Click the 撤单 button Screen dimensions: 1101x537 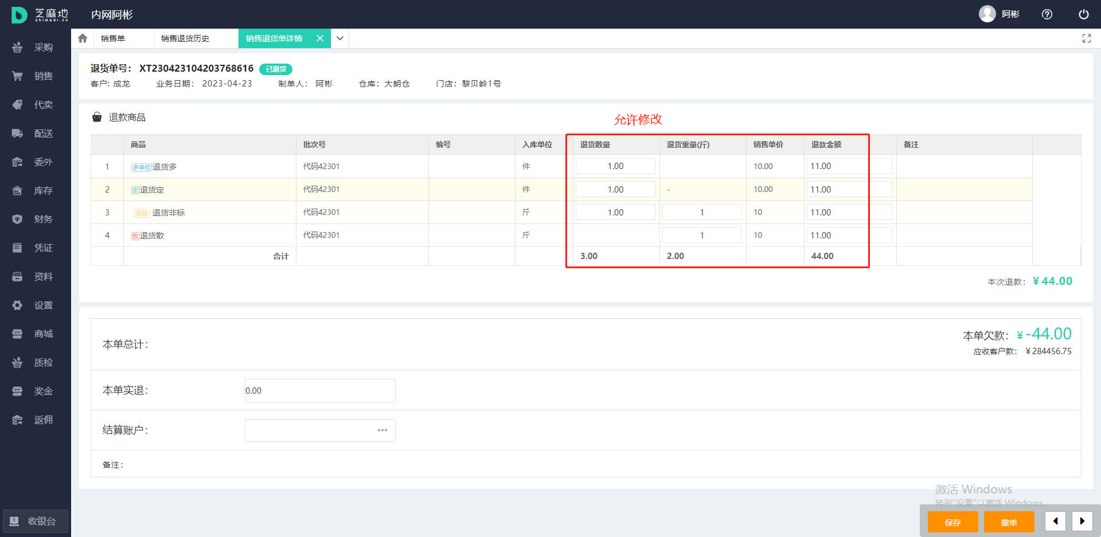point(1009,522)
